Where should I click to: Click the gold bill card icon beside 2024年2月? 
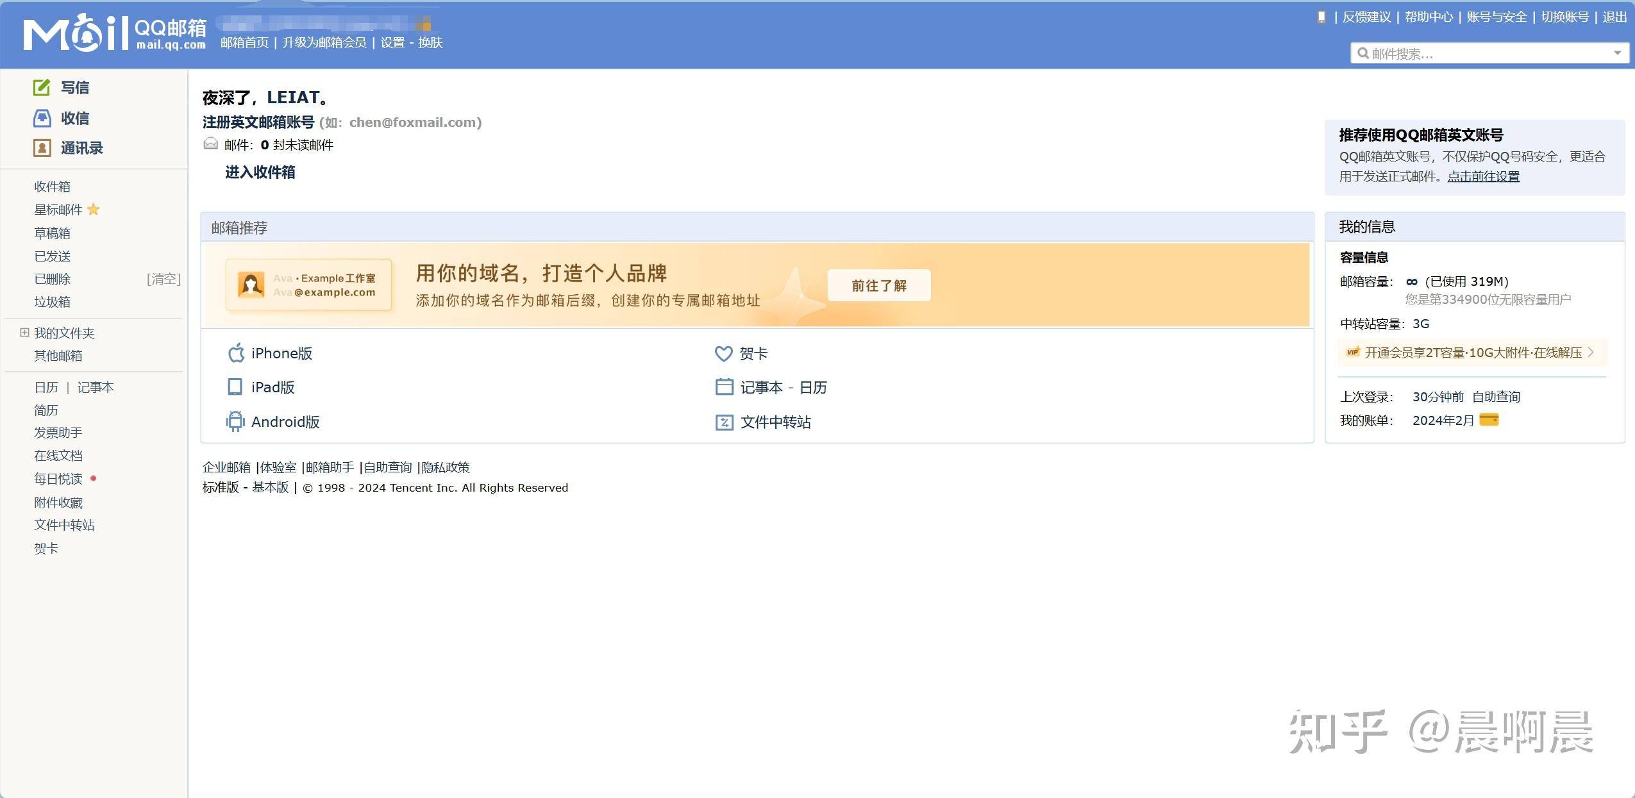click(x=1489, y=420)
